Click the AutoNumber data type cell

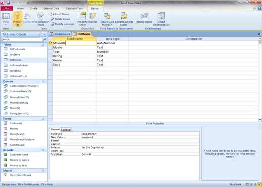point(112,43)
